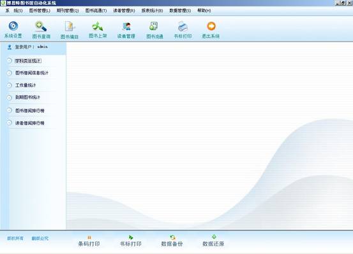Viewport: 353px width, 254px height.
Task: Open the 图书编目 document icon
Action: tap(70, 26)
